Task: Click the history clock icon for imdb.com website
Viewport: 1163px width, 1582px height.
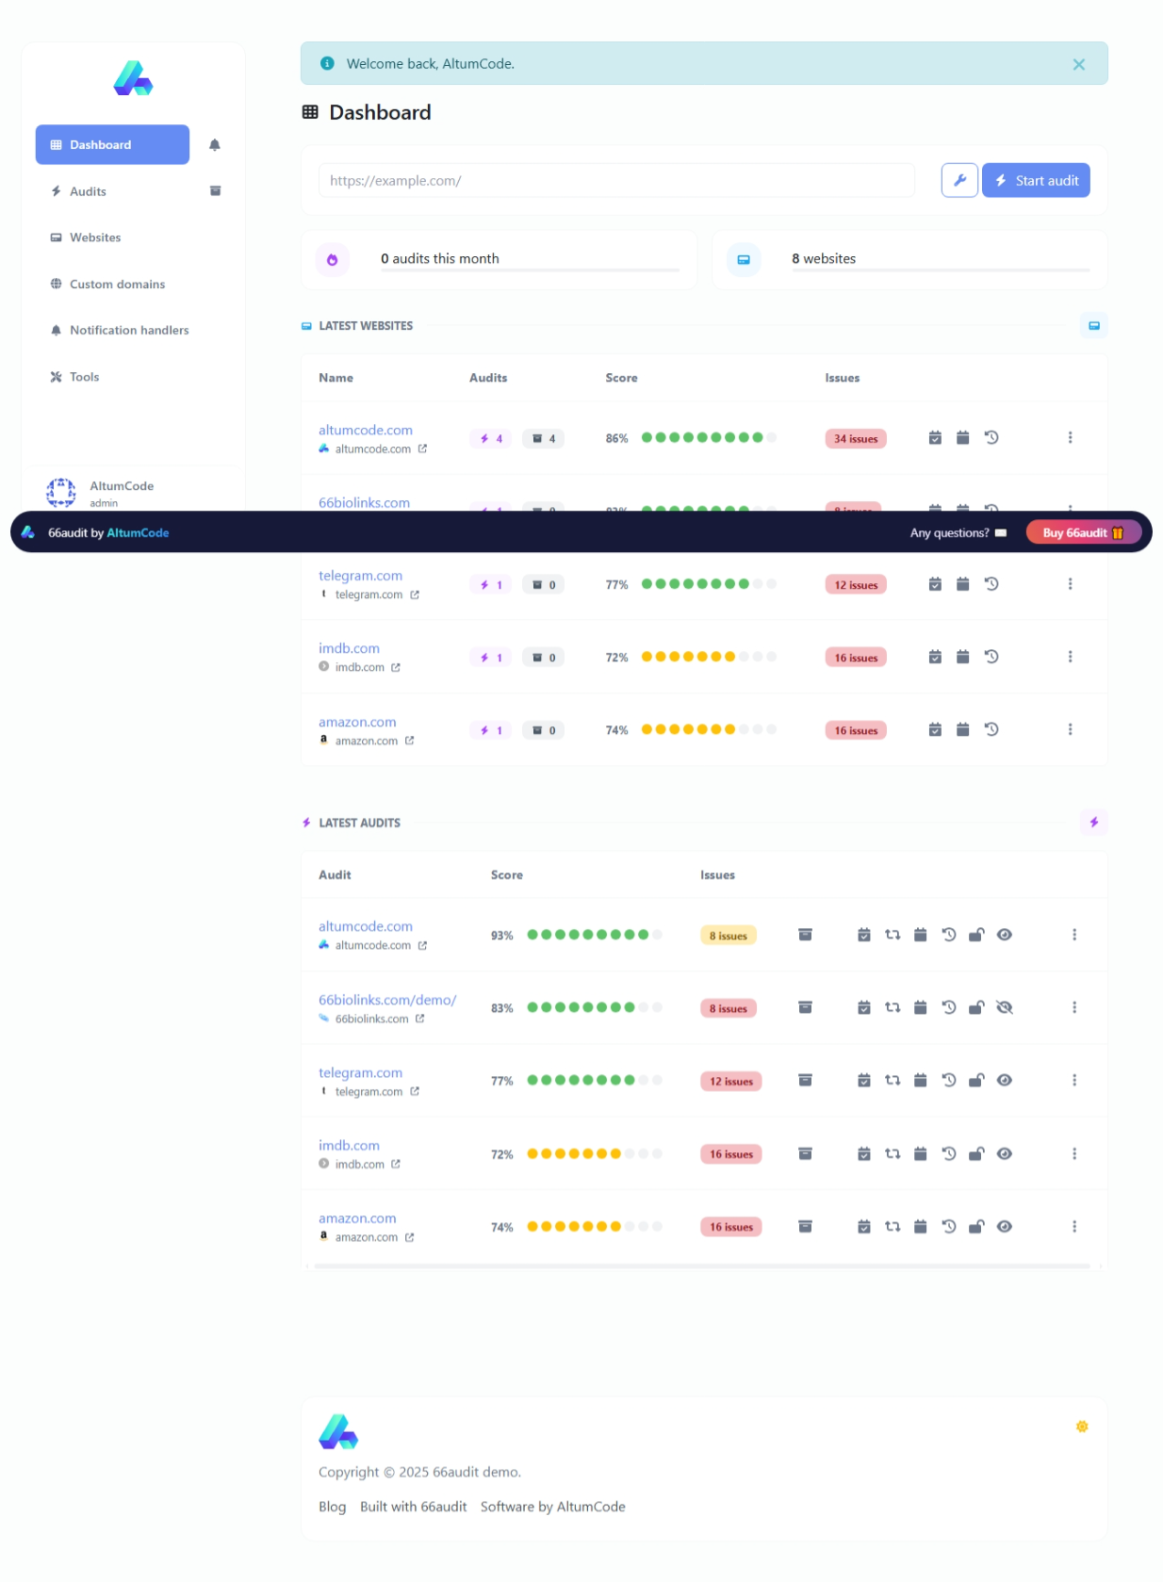Action: [x=991, y=657]
